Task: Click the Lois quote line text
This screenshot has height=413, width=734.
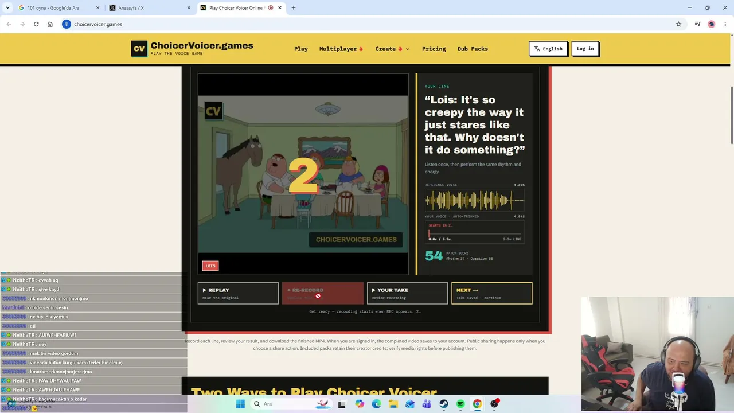Action: [475, 124]
